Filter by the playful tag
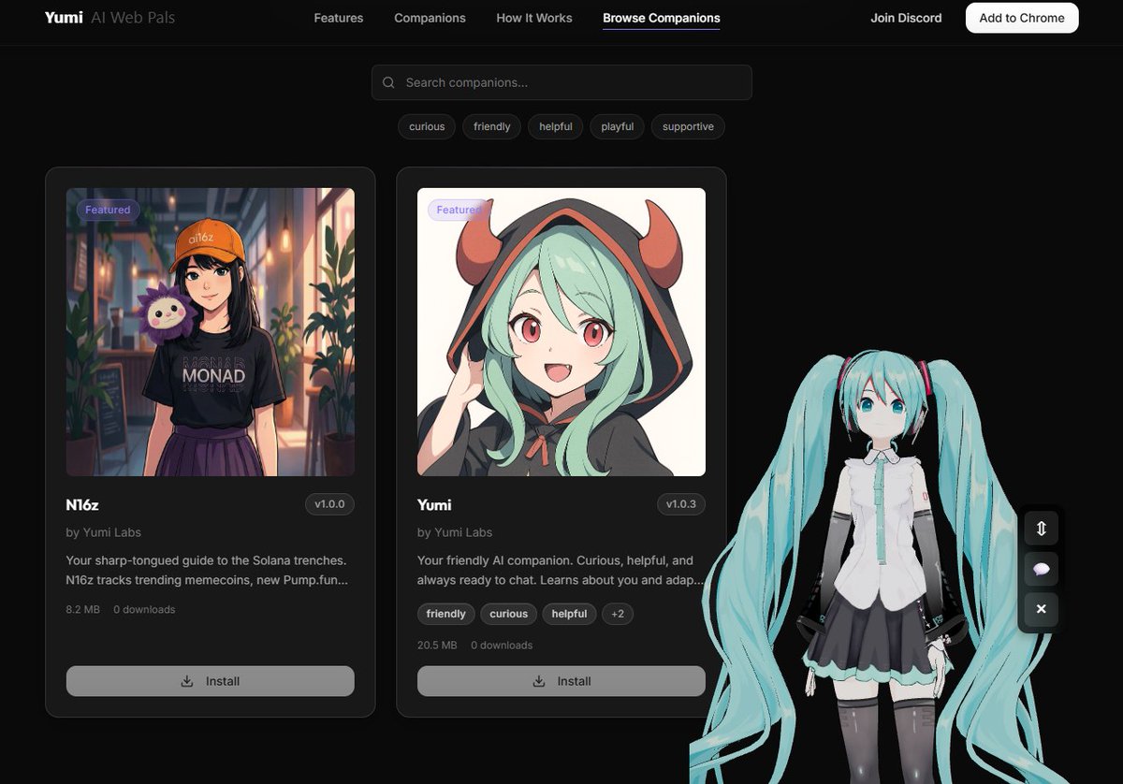 coord(618,126)
